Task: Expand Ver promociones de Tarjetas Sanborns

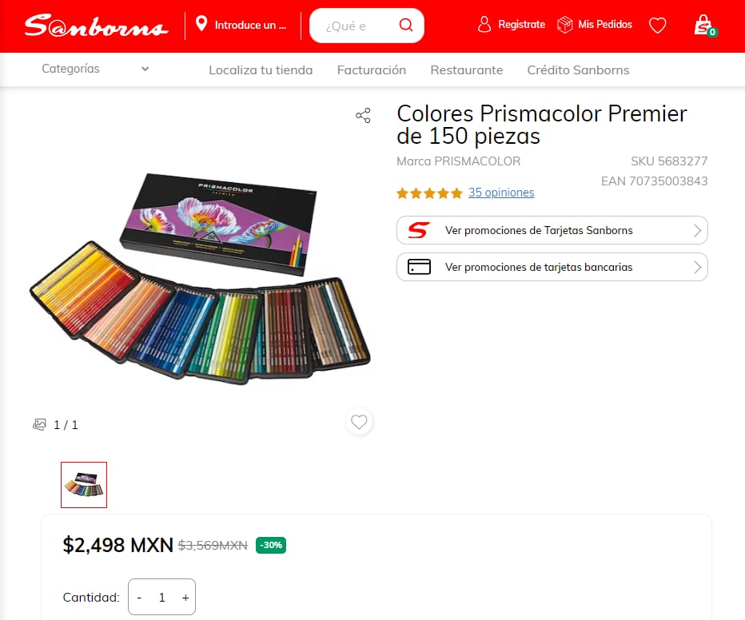Action: click(x=552, y=230)
